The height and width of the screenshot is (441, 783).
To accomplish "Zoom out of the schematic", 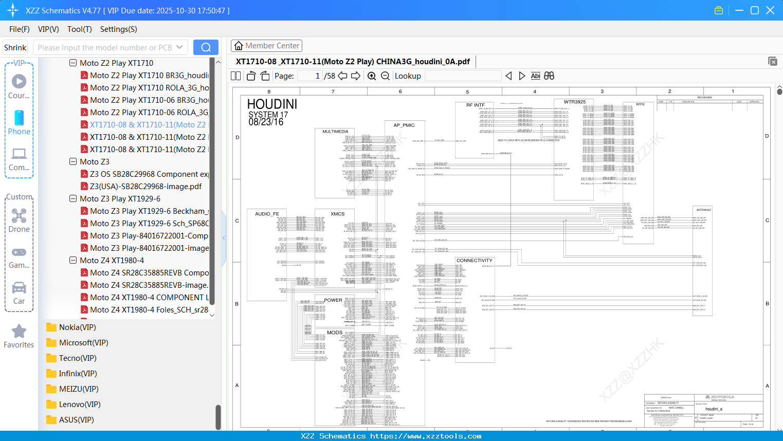I will click(385, 76).
